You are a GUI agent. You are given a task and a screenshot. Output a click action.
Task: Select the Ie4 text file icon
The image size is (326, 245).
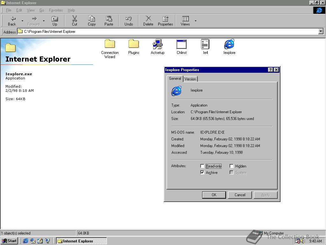[x=205, y=47]
